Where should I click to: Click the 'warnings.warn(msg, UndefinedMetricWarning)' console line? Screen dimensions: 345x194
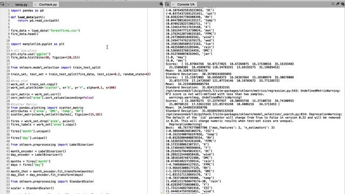pyautogui.click(x=205, y=98)
